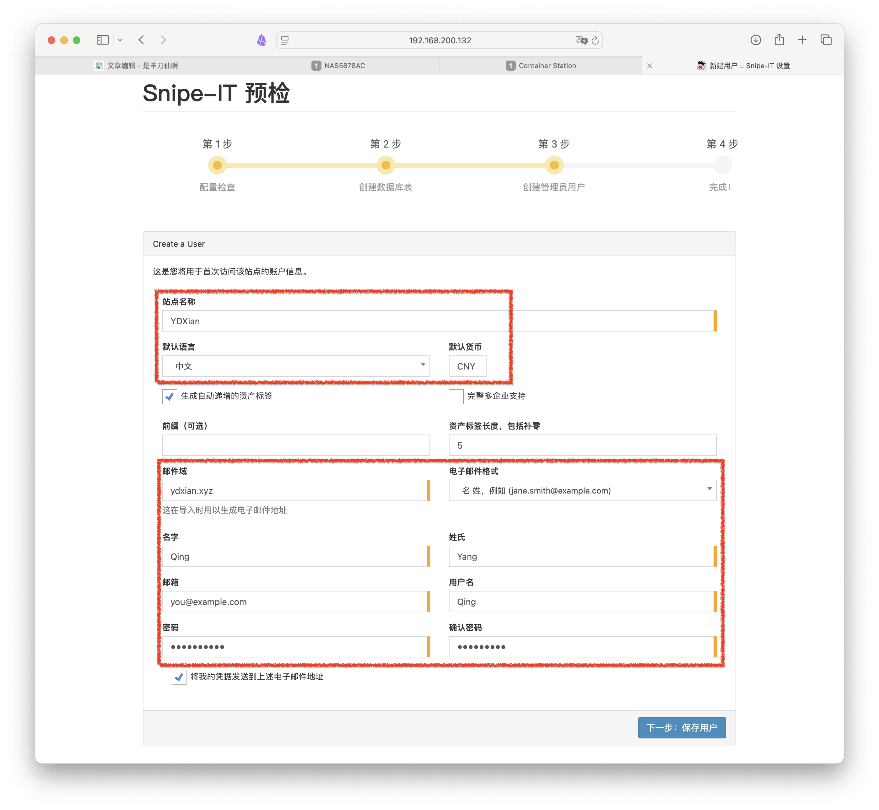Select the 新建用户 :: Snipe-IT 设置 tab

click(x=743, y=65)
